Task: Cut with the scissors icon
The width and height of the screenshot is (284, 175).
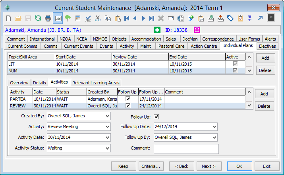Action: click(98, 18)
